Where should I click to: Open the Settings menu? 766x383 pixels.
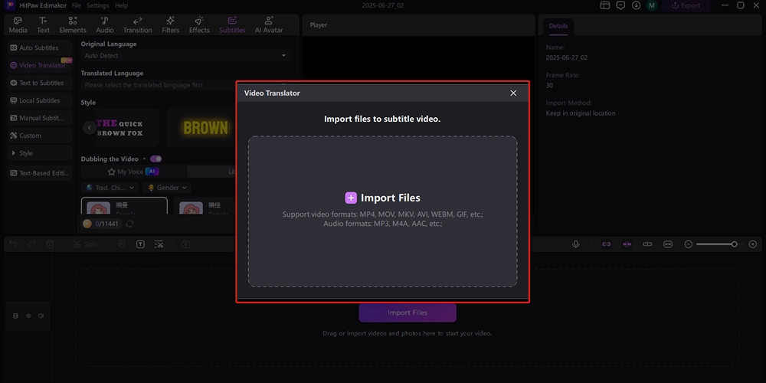(x=98, y=5)
